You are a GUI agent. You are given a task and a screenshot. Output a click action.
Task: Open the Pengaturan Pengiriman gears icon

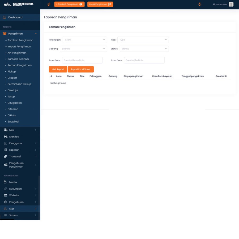[5, 165]
